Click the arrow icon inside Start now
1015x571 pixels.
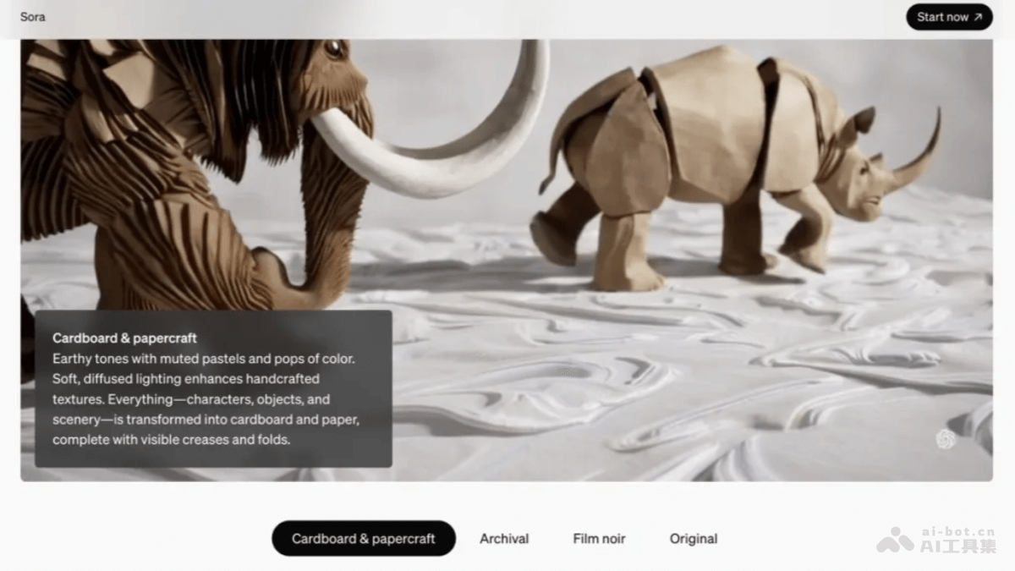[x=978, y=17]
